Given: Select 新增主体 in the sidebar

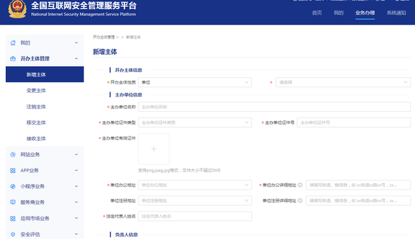Looking at the screenshot, I should [x=45, y=74].
